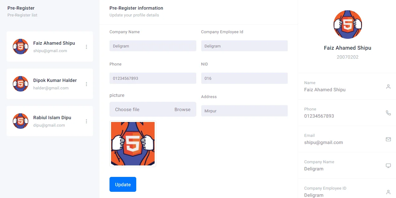Open three-dot menu for Dipok Kumar Halder
The height and width of the screenshot is (198, 396).
pyautogui.click(x=86, y=84)
